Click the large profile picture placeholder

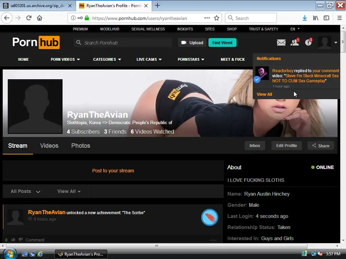tap(35, 107)
